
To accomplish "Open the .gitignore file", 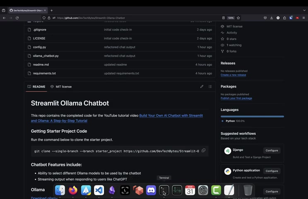I will (39, 30).
